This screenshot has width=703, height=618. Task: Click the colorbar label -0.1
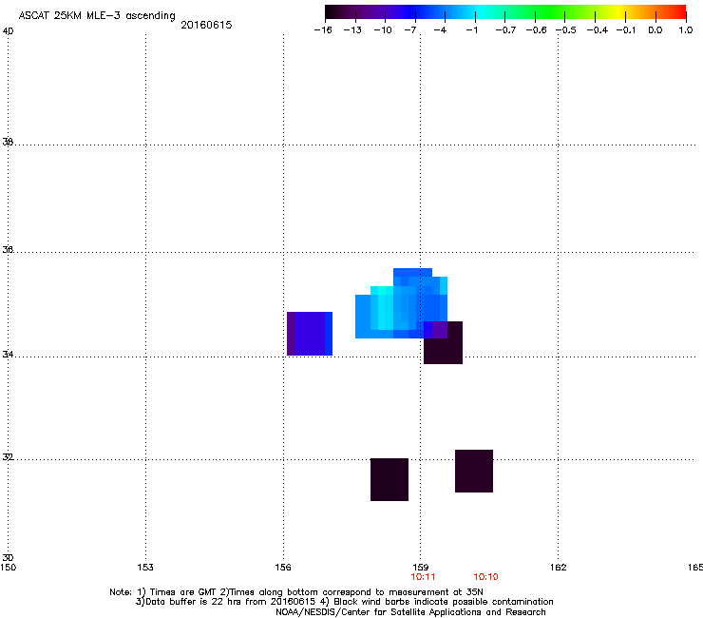[626, 30]
